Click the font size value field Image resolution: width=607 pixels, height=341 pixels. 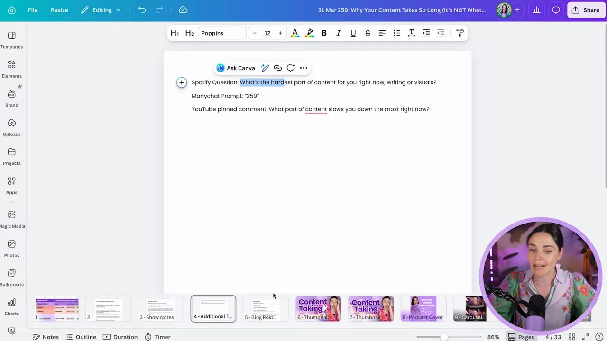267,33
